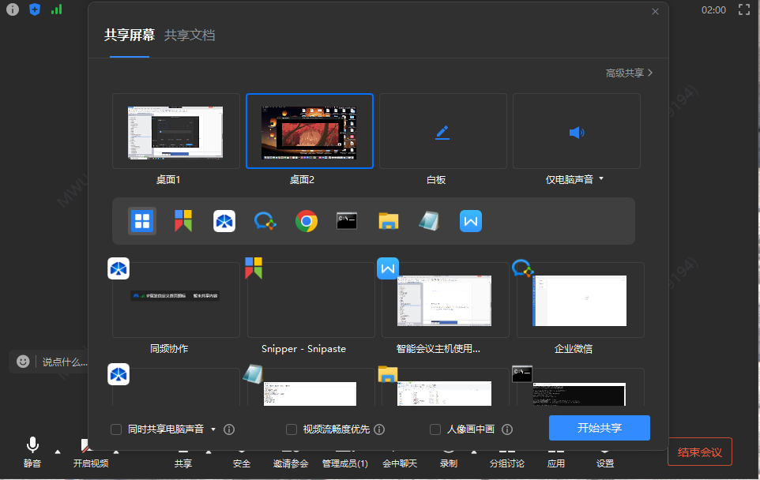Switch to the 共享文档 tab
The height and width of the screenshot is (480, 760).
click(x=190, y=36)
